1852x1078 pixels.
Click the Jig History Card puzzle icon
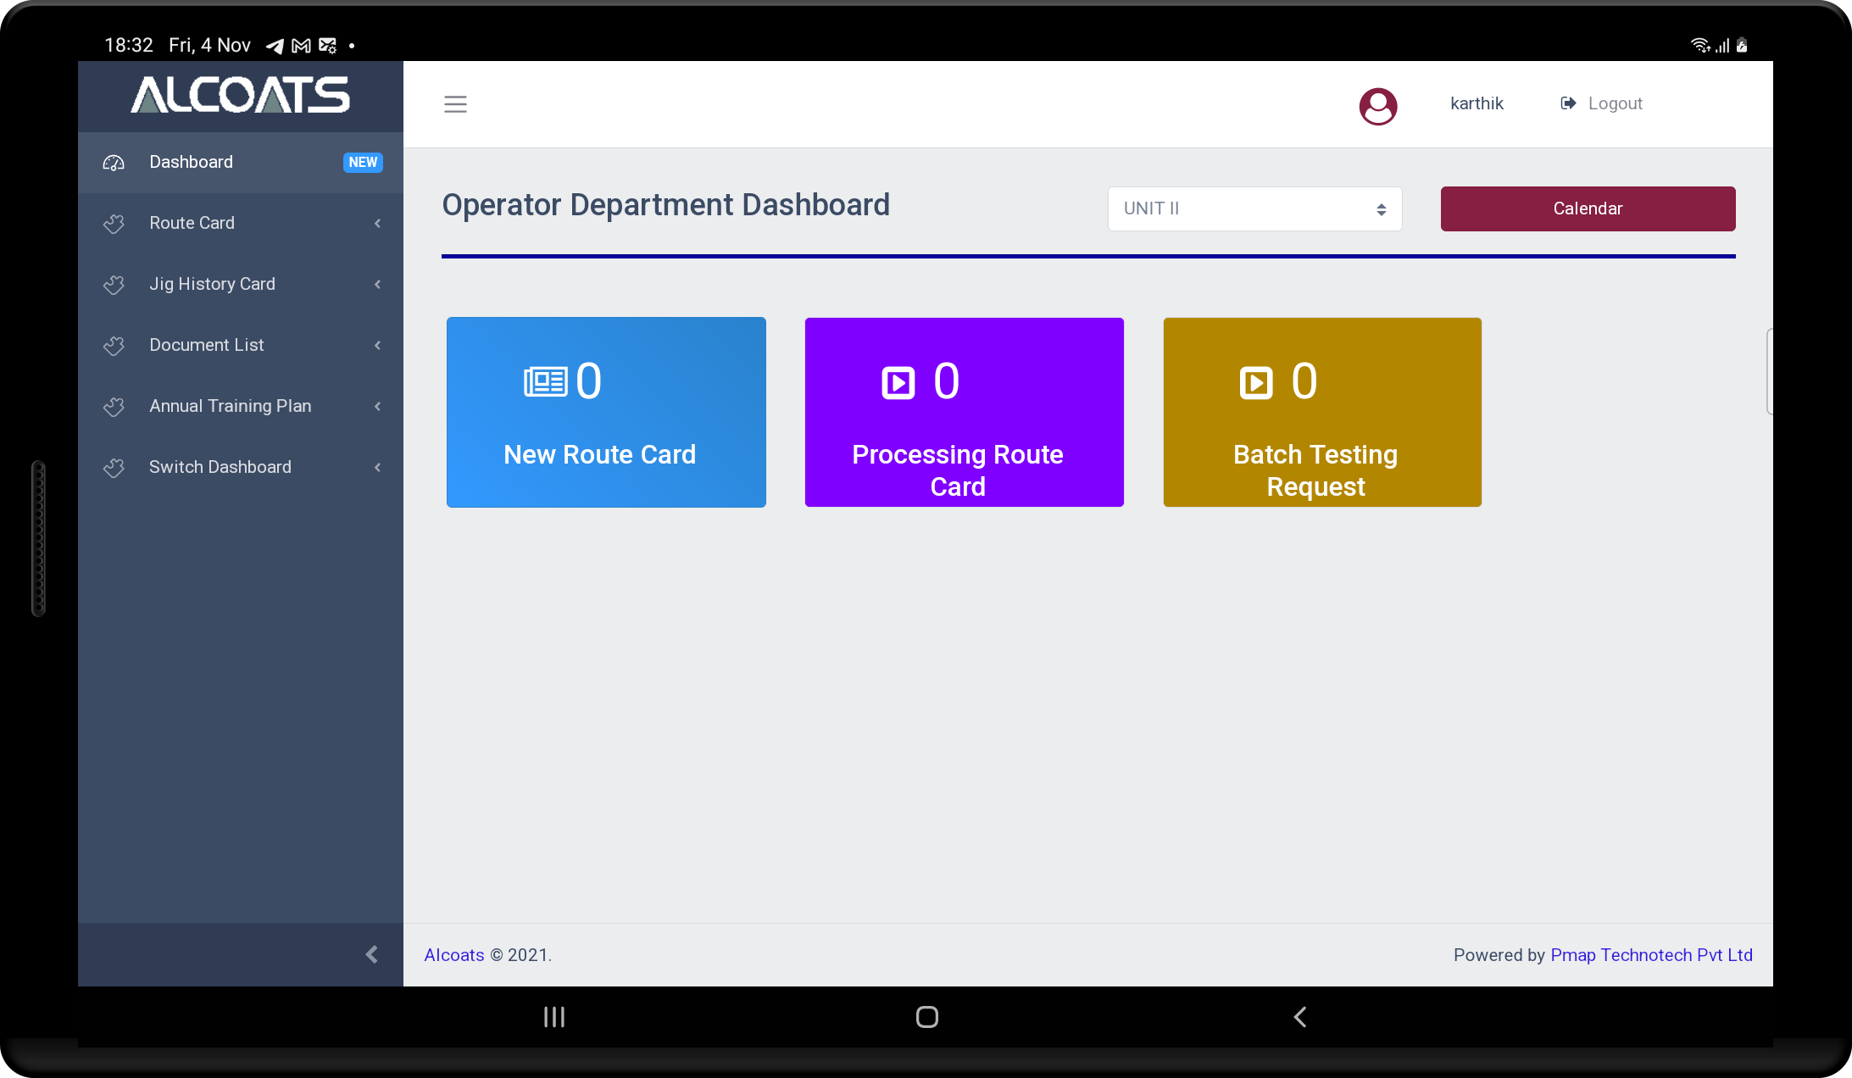click(114, 285)
